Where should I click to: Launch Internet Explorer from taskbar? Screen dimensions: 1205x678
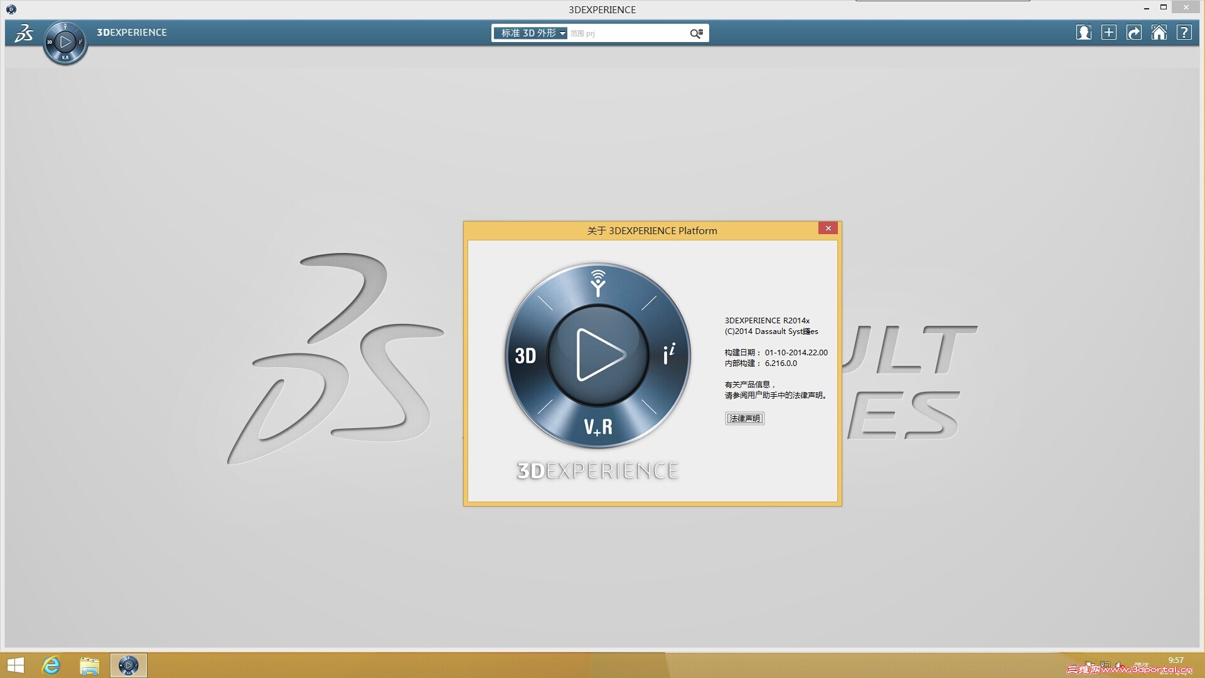coord(51,665)
